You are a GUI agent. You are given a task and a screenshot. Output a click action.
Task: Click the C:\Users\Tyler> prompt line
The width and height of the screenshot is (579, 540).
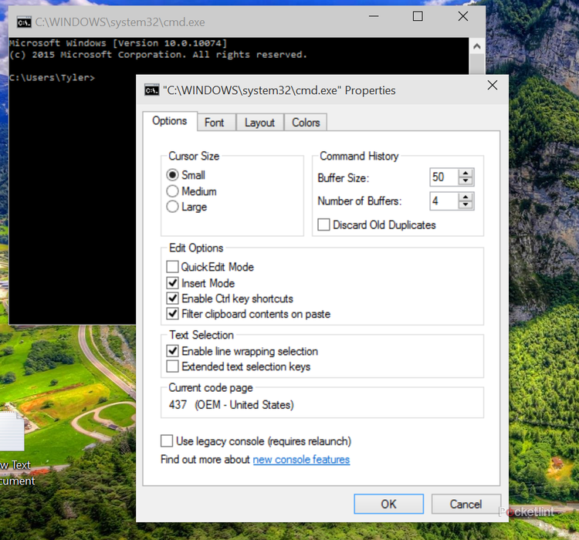(x=52, y=78)
